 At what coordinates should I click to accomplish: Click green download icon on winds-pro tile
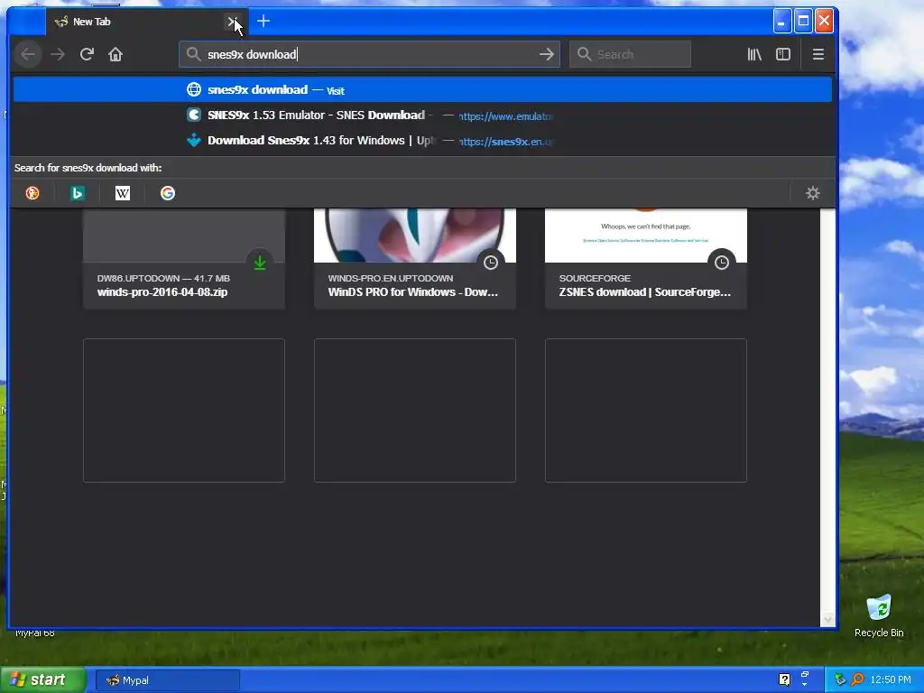point(260,263)
